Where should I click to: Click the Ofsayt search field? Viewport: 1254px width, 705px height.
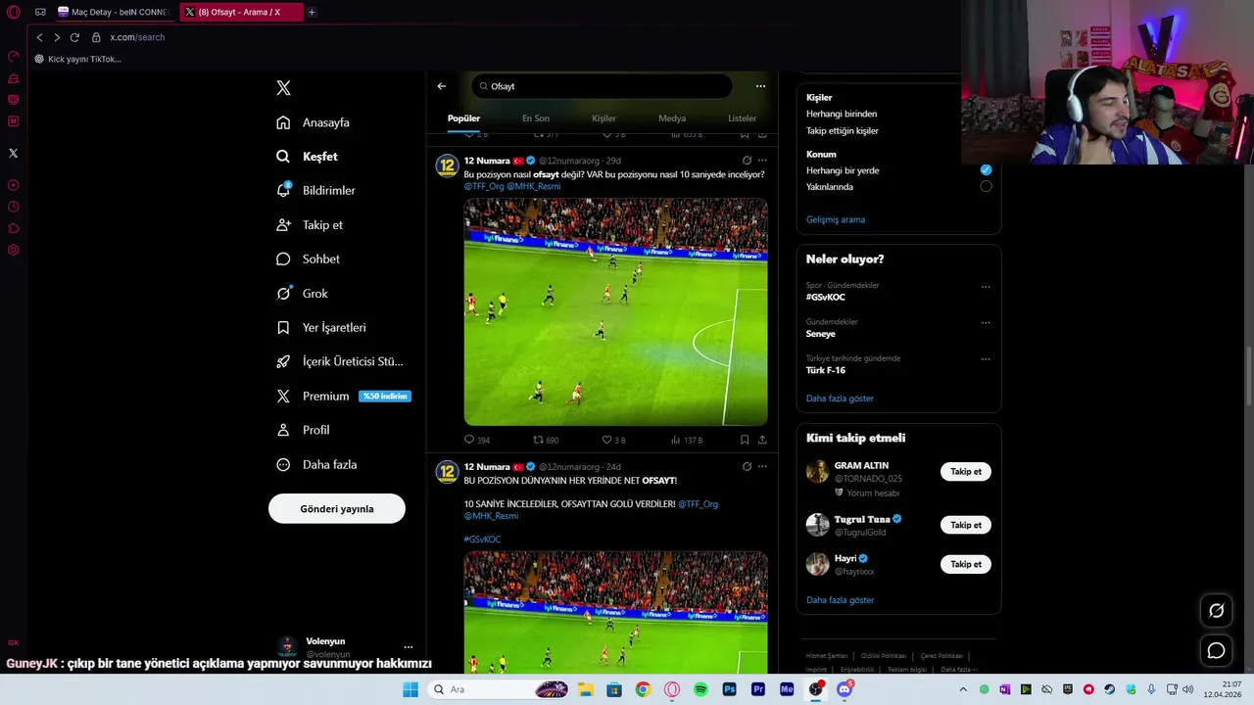(602, 86)
